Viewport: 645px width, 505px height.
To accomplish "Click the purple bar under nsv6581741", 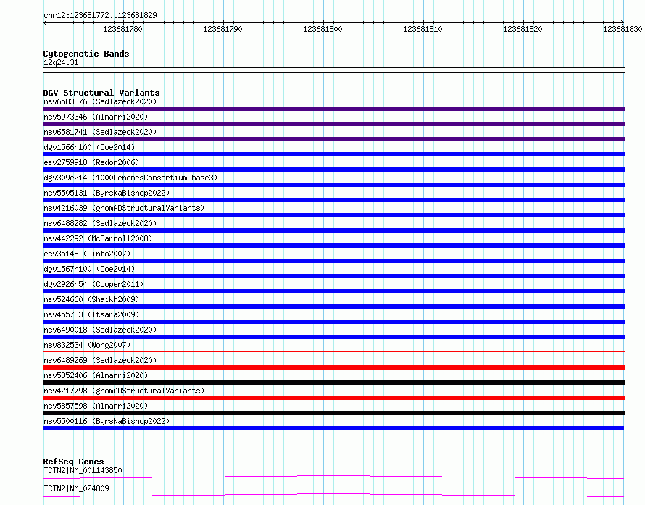I will [x=333, y=139].
